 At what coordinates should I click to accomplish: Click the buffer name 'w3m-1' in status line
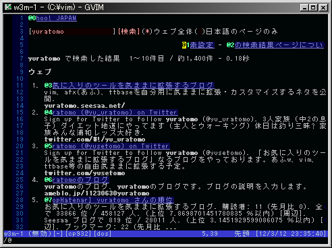13,234
